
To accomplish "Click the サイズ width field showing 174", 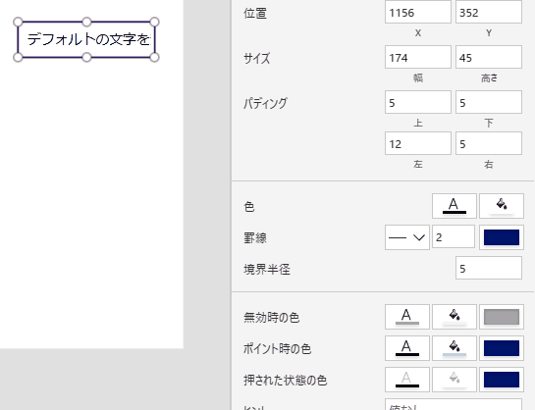I will pyautogui.click(x=418, y=57).
